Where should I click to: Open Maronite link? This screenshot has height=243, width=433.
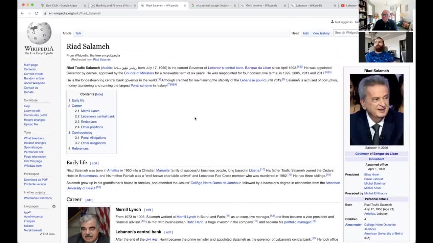[x=163, y=170]
